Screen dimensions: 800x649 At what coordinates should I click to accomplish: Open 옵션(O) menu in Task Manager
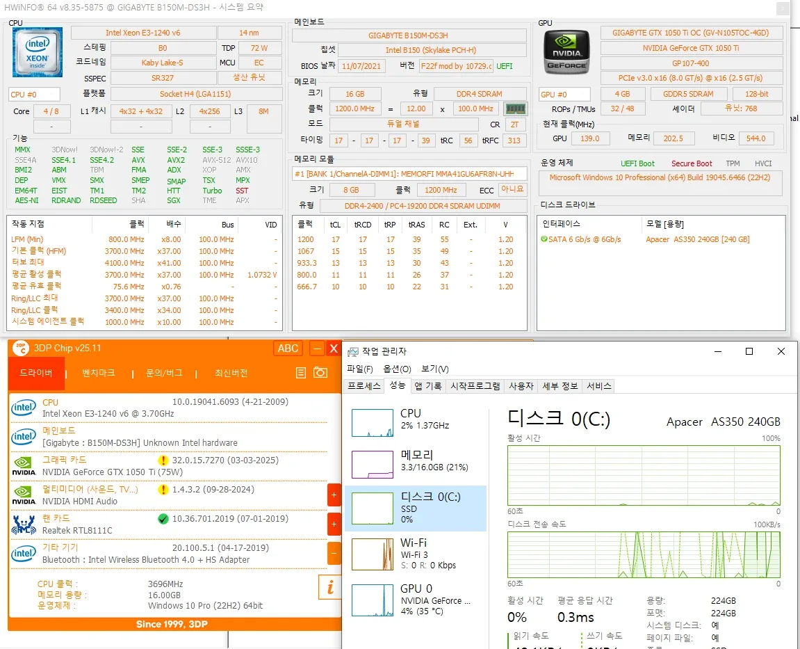pyautogui.click(x=397, y=369)
